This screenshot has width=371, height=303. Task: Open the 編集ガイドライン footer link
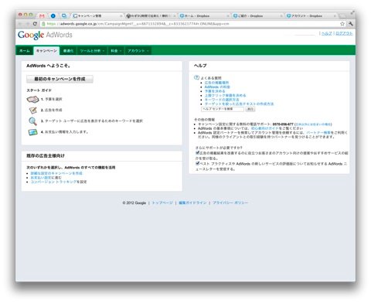(x=192, y=203)
